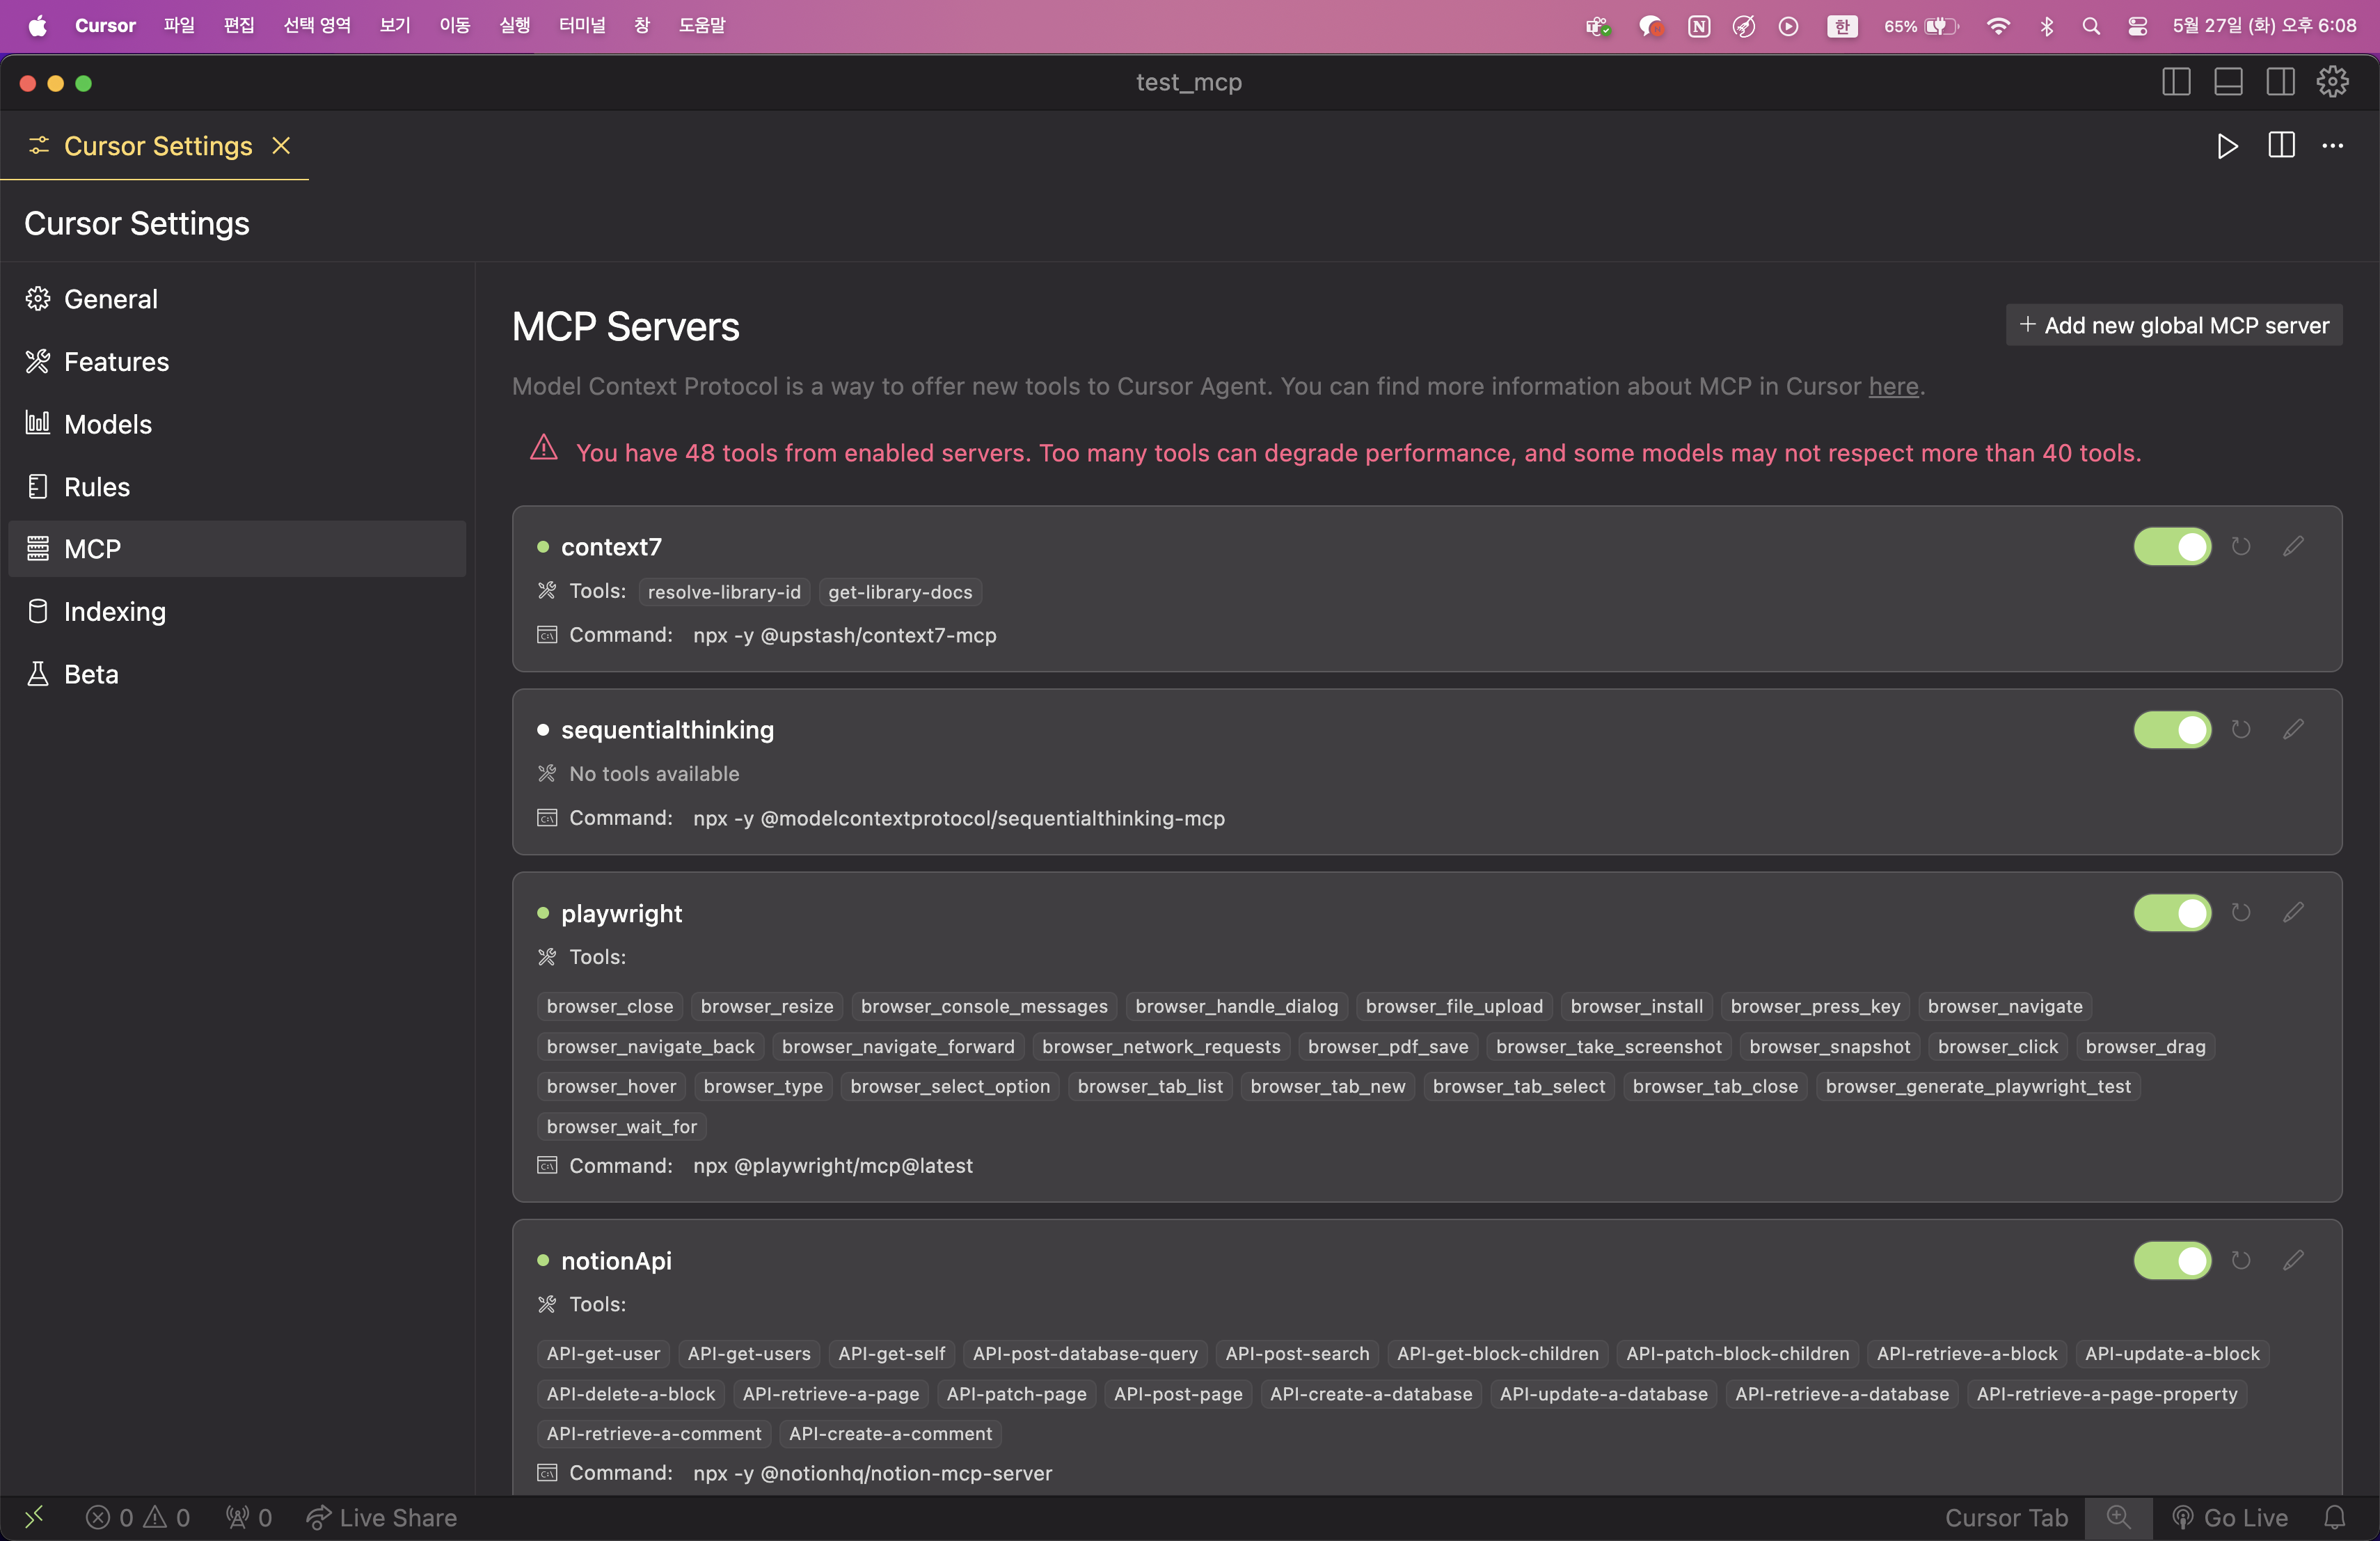Open notifications bell in status bar

[x=2334, y=1517]
